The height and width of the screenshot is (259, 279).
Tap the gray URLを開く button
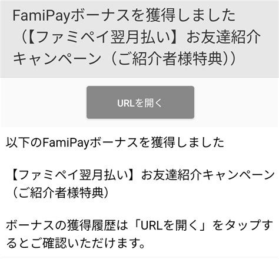pyautogui.click(x=140, y=102)
